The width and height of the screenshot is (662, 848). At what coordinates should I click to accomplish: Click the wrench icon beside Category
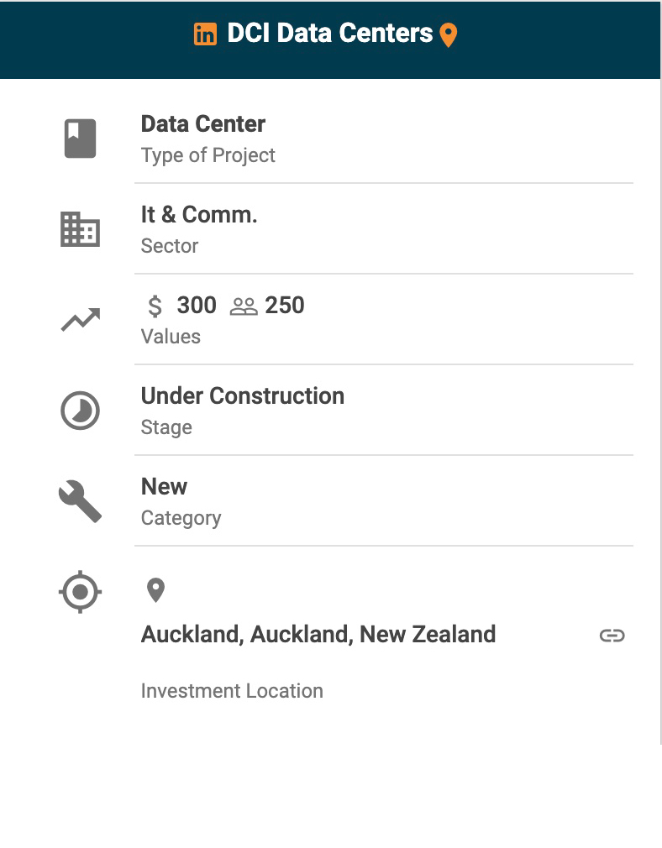coord(81,502)
